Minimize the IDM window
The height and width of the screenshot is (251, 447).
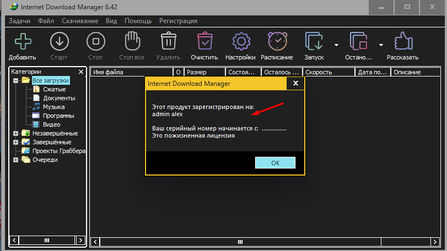coord(381,7)
